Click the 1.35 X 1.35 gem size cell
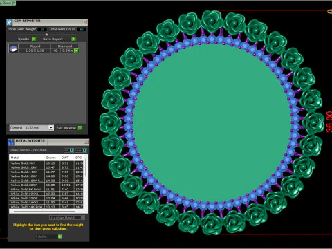Image resolution: width=332 pixels, height=249 pixels. click(35, 50)
